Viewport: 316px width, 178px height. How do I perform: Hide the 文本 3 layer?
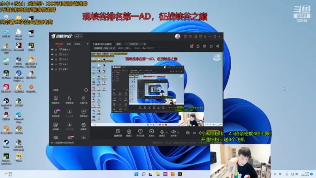52,55
